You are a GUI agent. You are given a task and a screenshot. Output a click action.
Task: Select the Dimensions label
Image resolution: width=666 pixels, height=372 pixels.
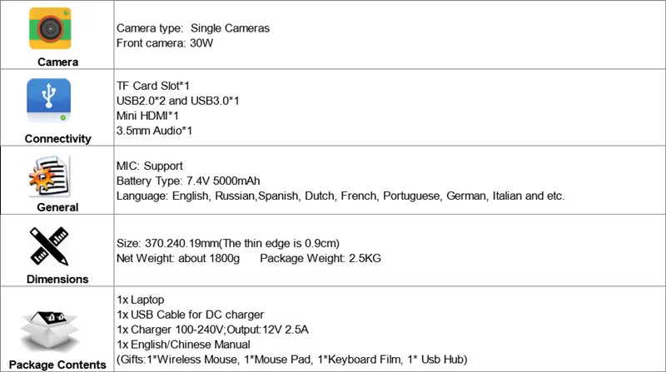click(57, 279)
